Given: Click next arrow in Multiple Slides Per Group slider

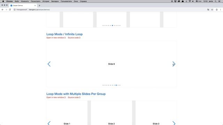Looking at the screenshot, I should click(x=174, y=123).
